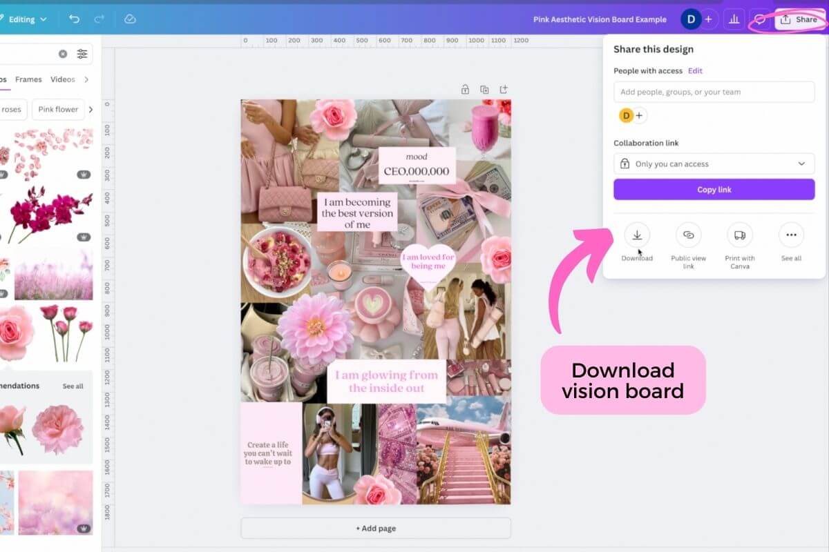Select the Pink flower suggestion chip
The image size is (829, 552).
(x=58, y=109)
